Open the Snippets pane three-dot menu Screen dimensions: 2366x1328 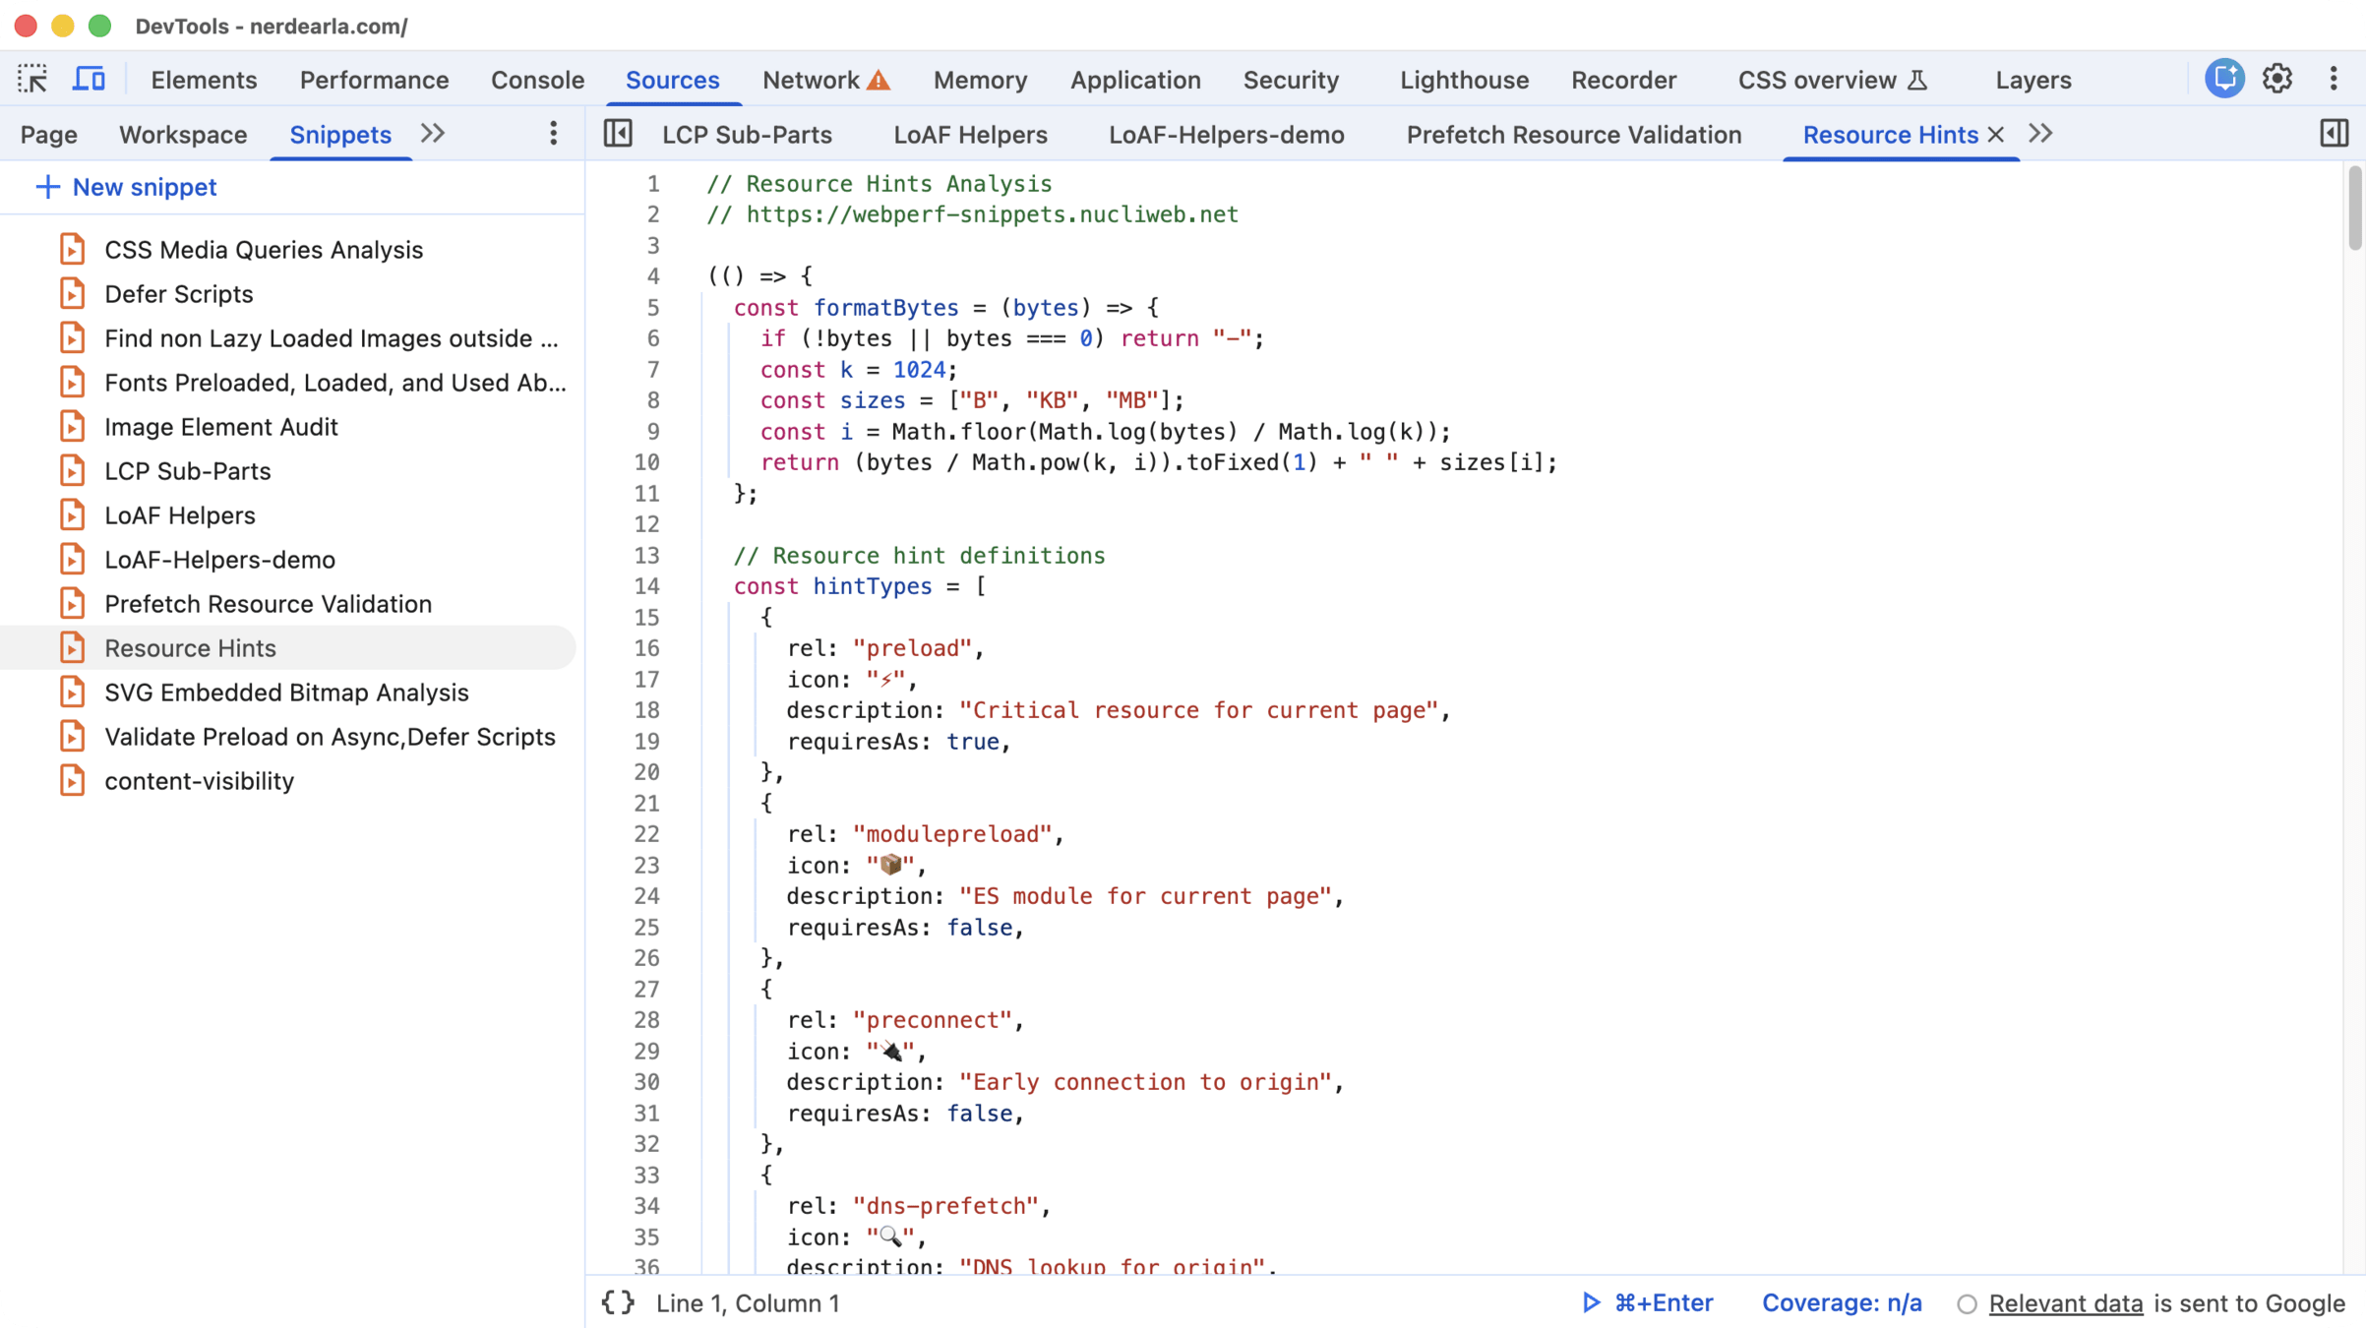tap(553, 134)
